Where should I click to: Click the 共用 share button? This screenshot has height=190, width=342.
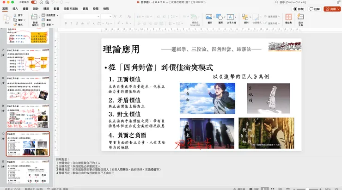click(332, 9)
